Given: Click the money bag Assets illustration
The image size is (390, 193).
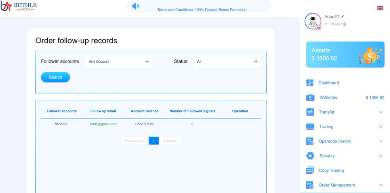Looking at the screenshot, I should pos(370,55).
